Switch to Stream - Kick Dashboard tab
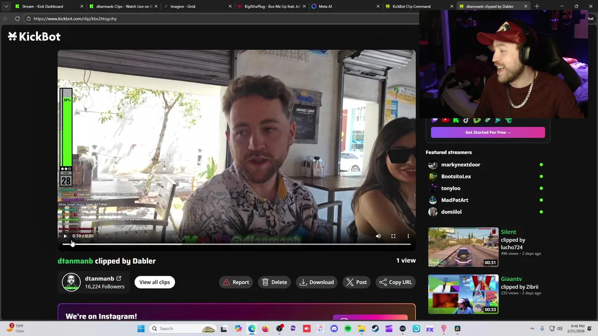 coord(48,7)
